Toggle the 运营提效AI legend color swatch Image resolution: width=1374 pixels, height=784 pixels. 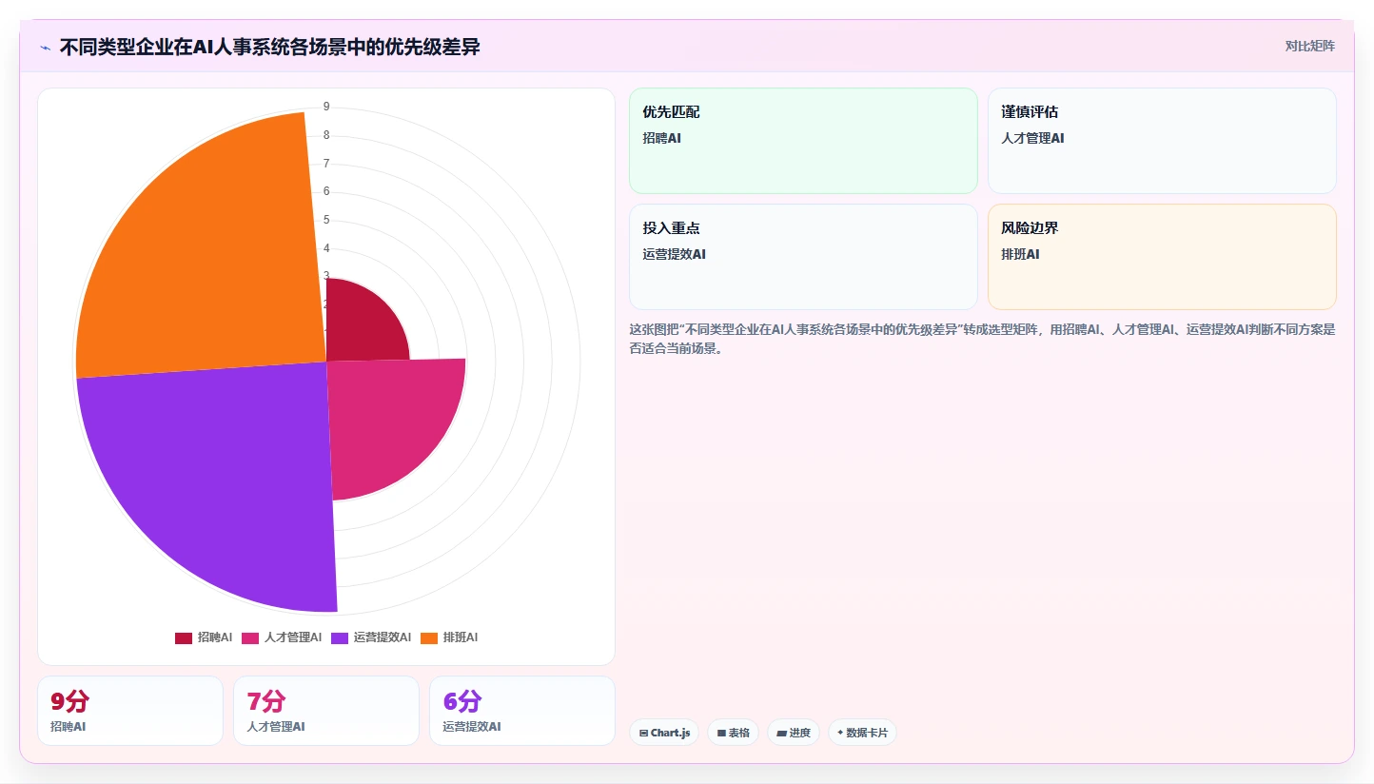(340, 637)
